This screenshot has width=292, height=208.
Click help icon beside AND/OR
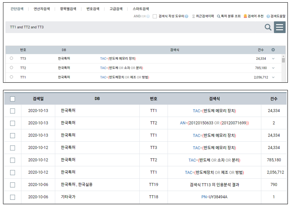pos(148,16)
